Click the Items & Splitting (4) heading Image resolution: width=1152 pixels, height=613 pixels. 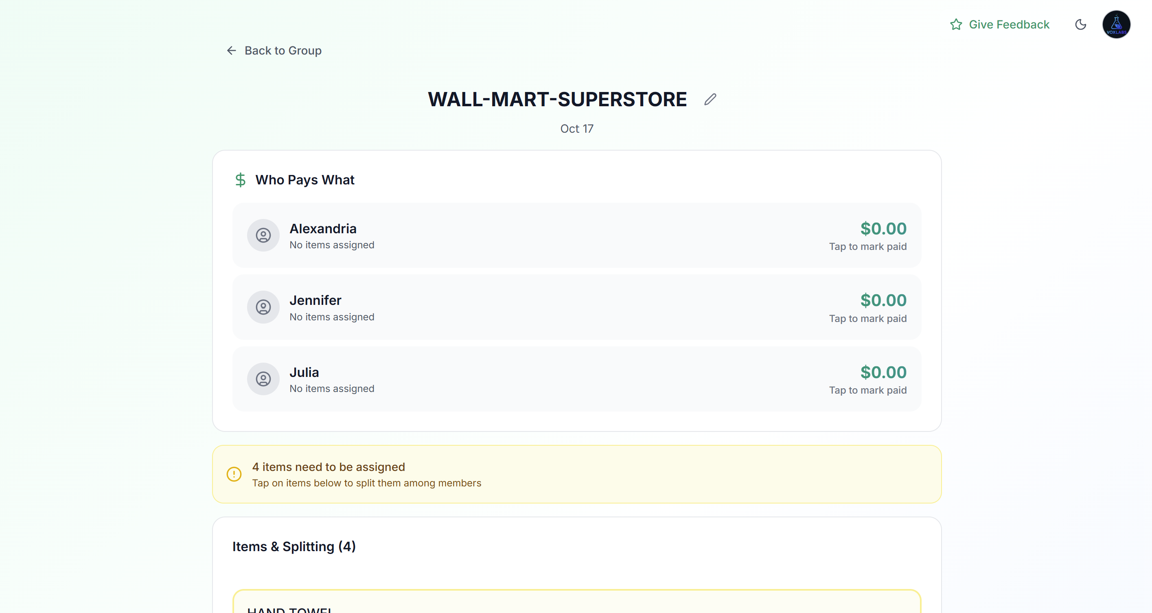294,546
